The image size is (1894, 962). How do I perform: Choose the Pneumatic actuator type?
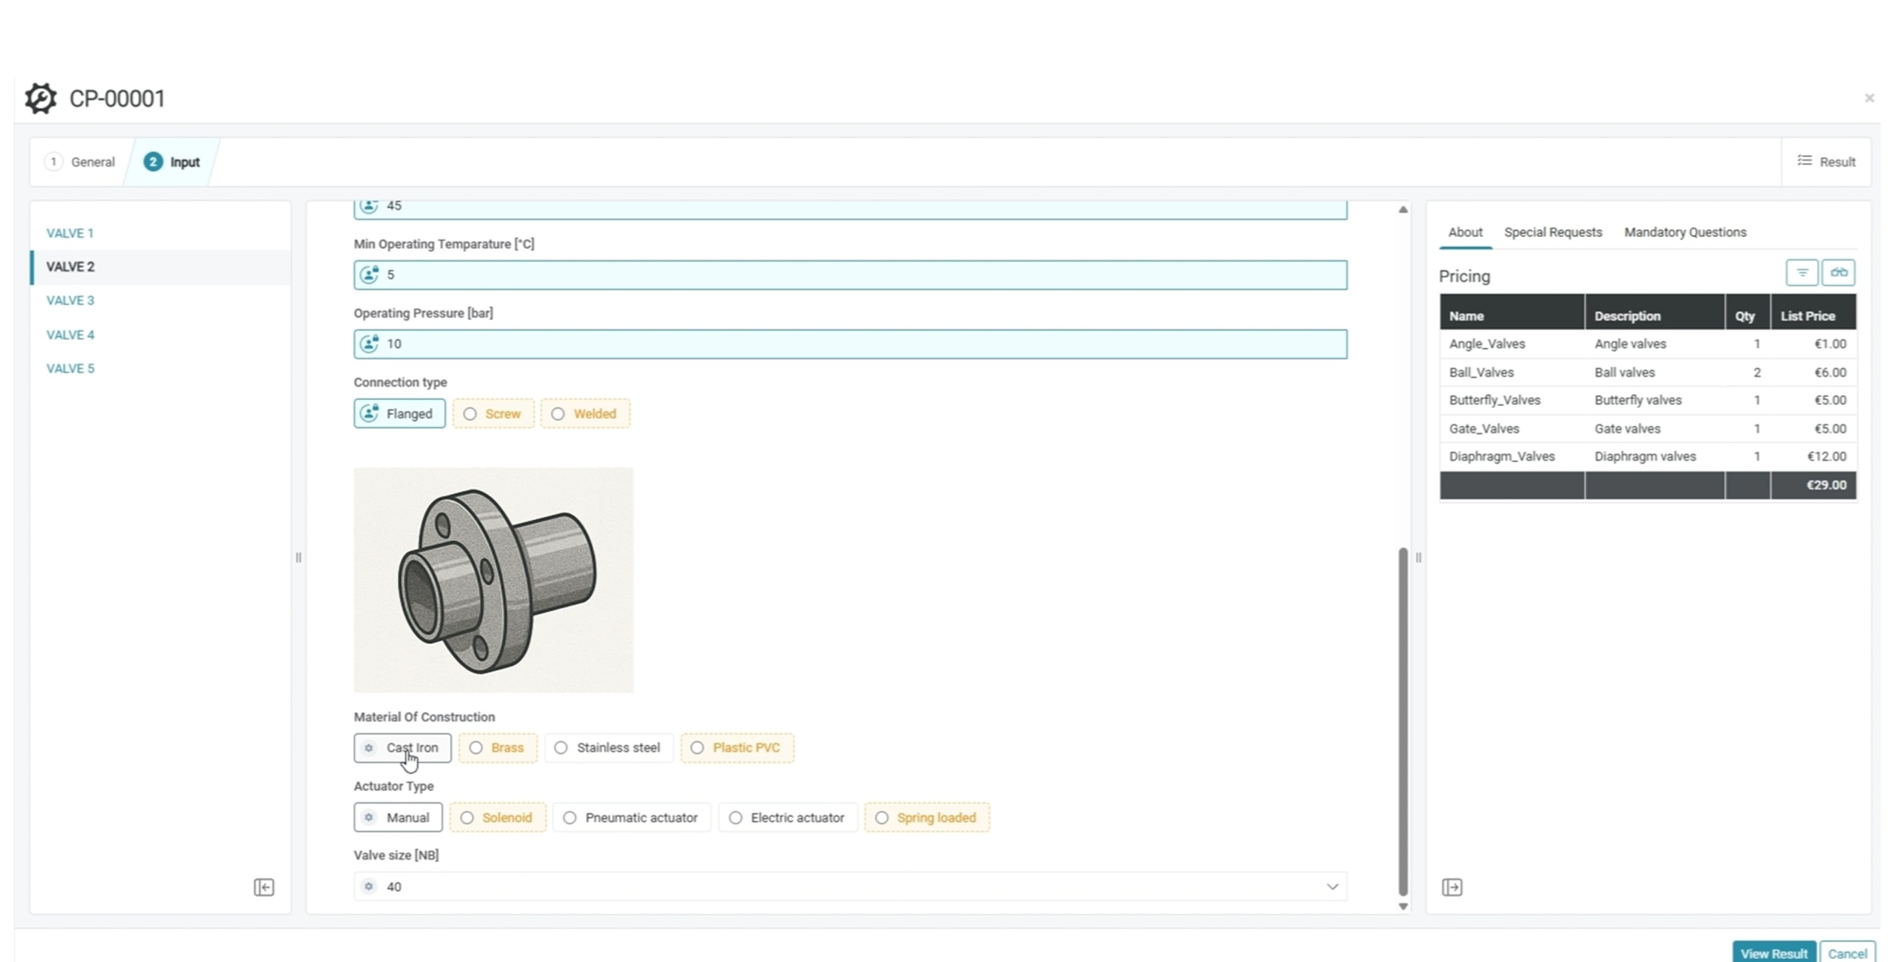pyautogui.click(x=631, y=818)
